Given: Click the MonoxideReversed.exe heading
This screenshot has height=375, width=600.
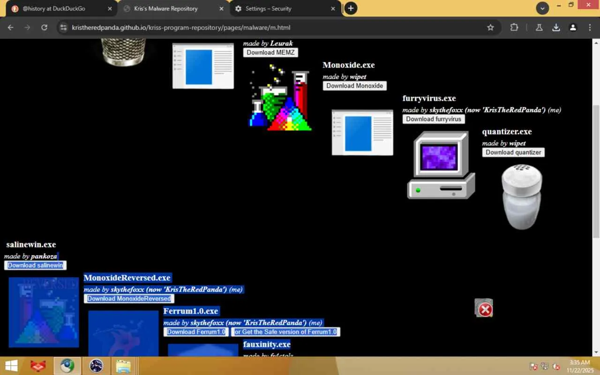Looking at the screenshot, I should point(127,278).
